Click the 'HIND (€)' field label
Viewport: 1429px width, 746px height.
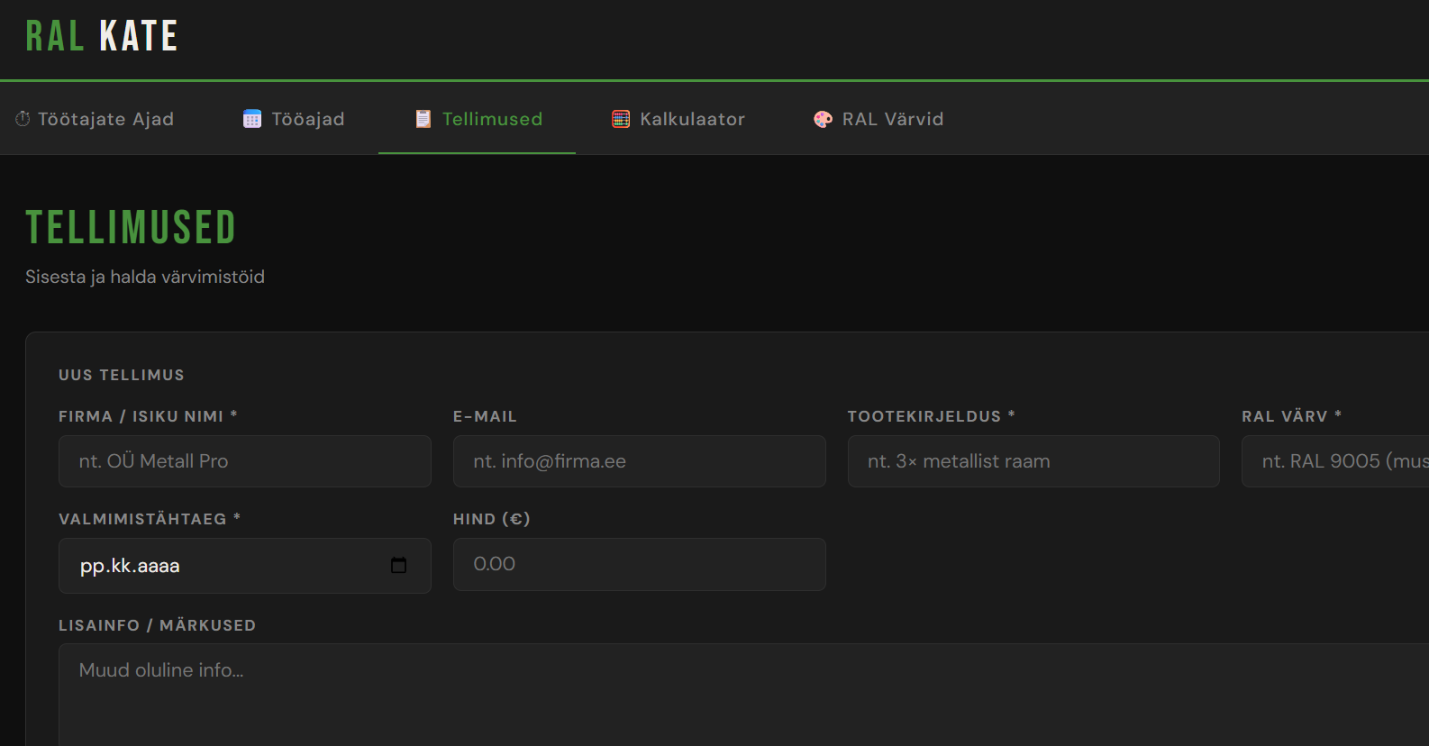click(492, 519)
